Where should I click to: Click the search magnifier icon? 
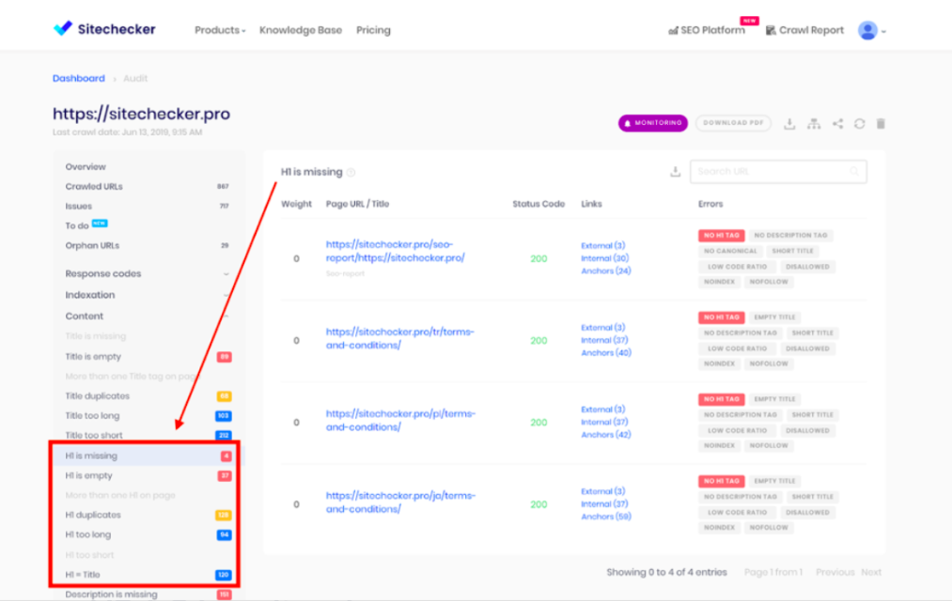pyautogui.click(x=854, y=172)
